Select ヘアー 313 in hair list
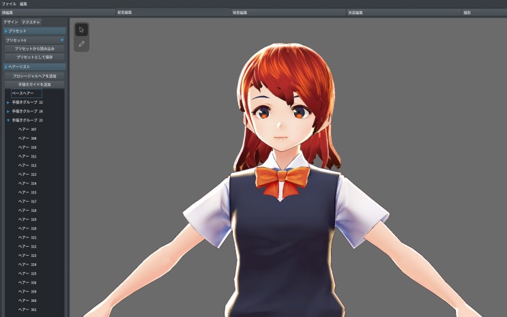This screenshot has height=317, width=507. click(27, 175)
